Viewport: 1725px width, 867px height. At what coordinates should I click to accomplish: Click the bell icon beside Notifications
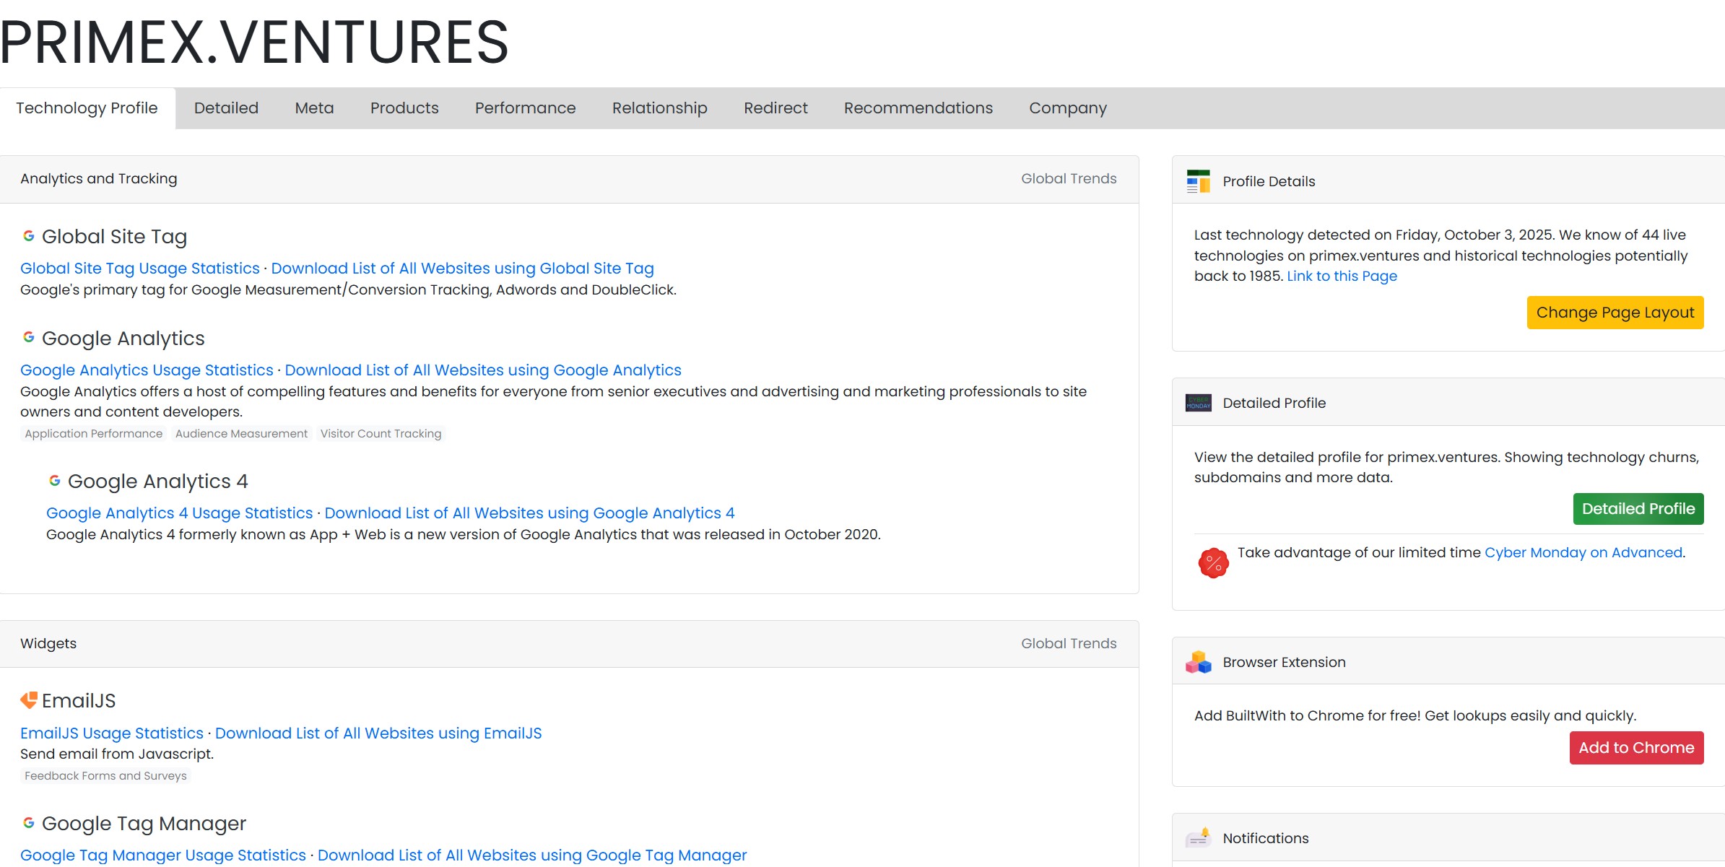[1198, 837]
